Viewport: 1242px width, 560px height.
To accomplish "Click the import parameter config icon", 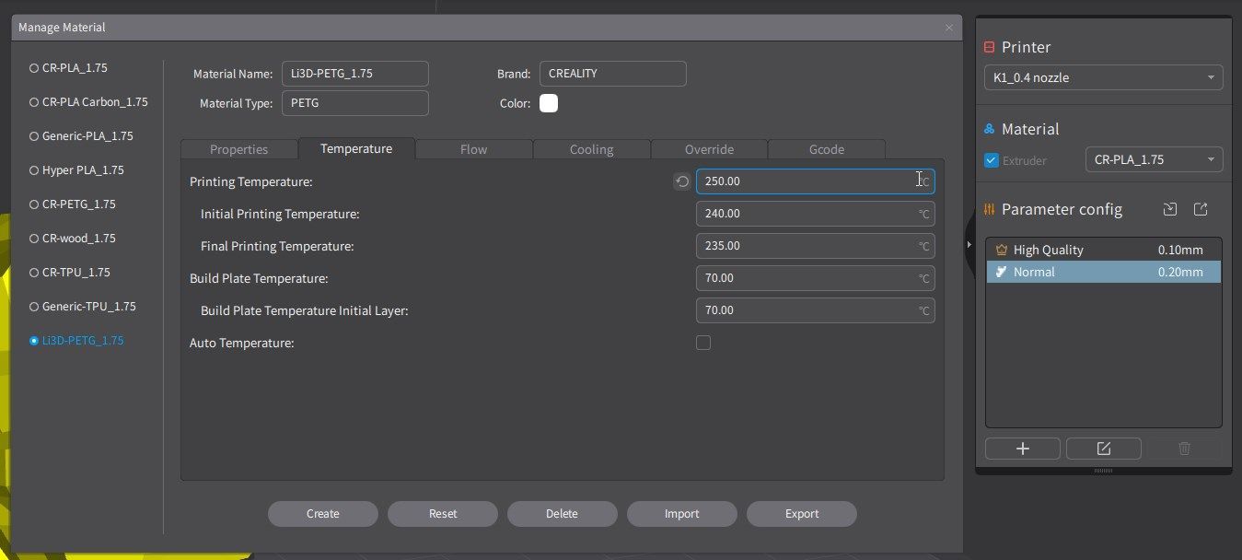I will (x=1170, y=209).
